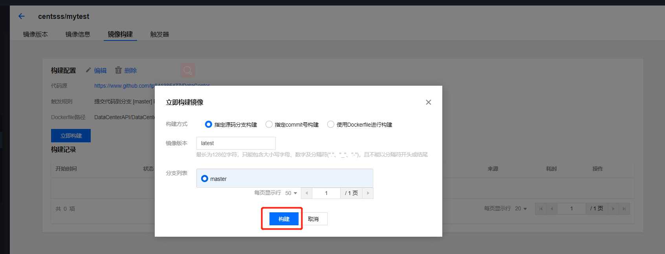Click the 来源 column header
The image size is (665, 254).
tap(493, 169)
